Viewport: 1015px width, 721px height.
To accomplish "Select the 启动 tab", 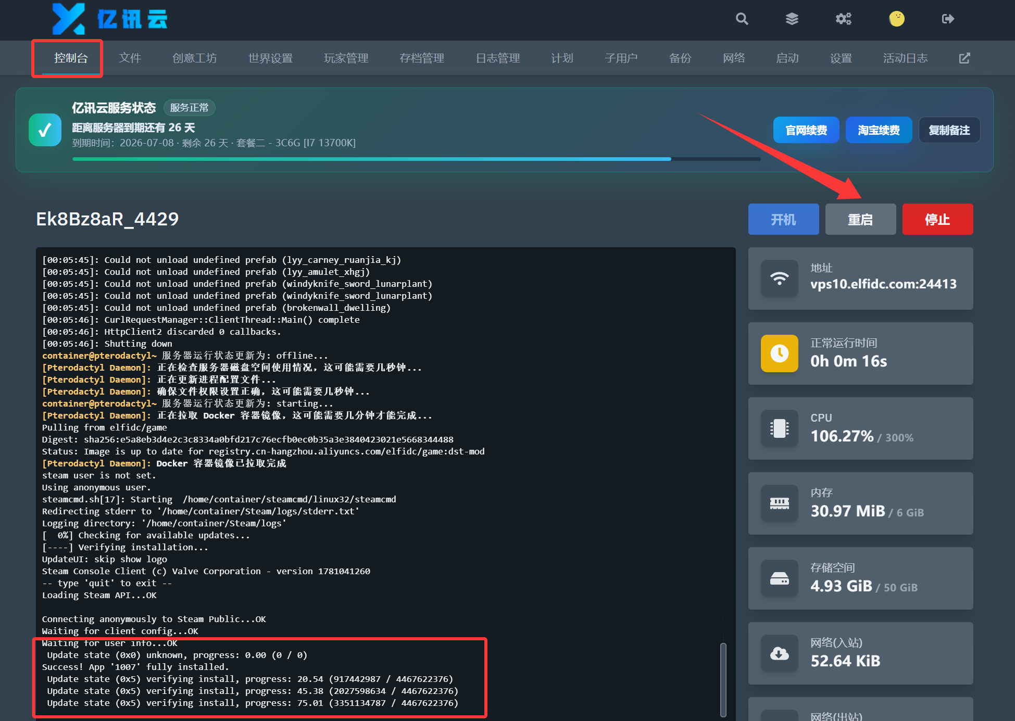I will [x=787, y=58].
